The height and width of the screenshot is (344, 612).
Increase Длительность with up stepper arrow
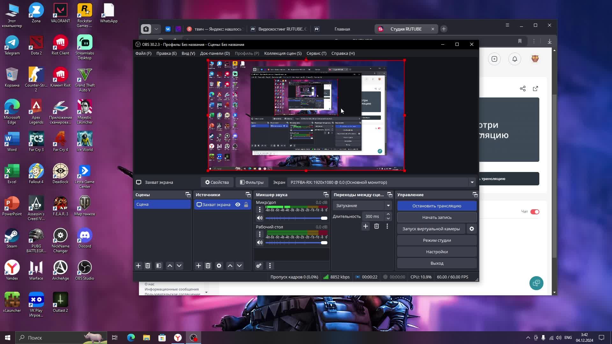[x=388, y=214]
